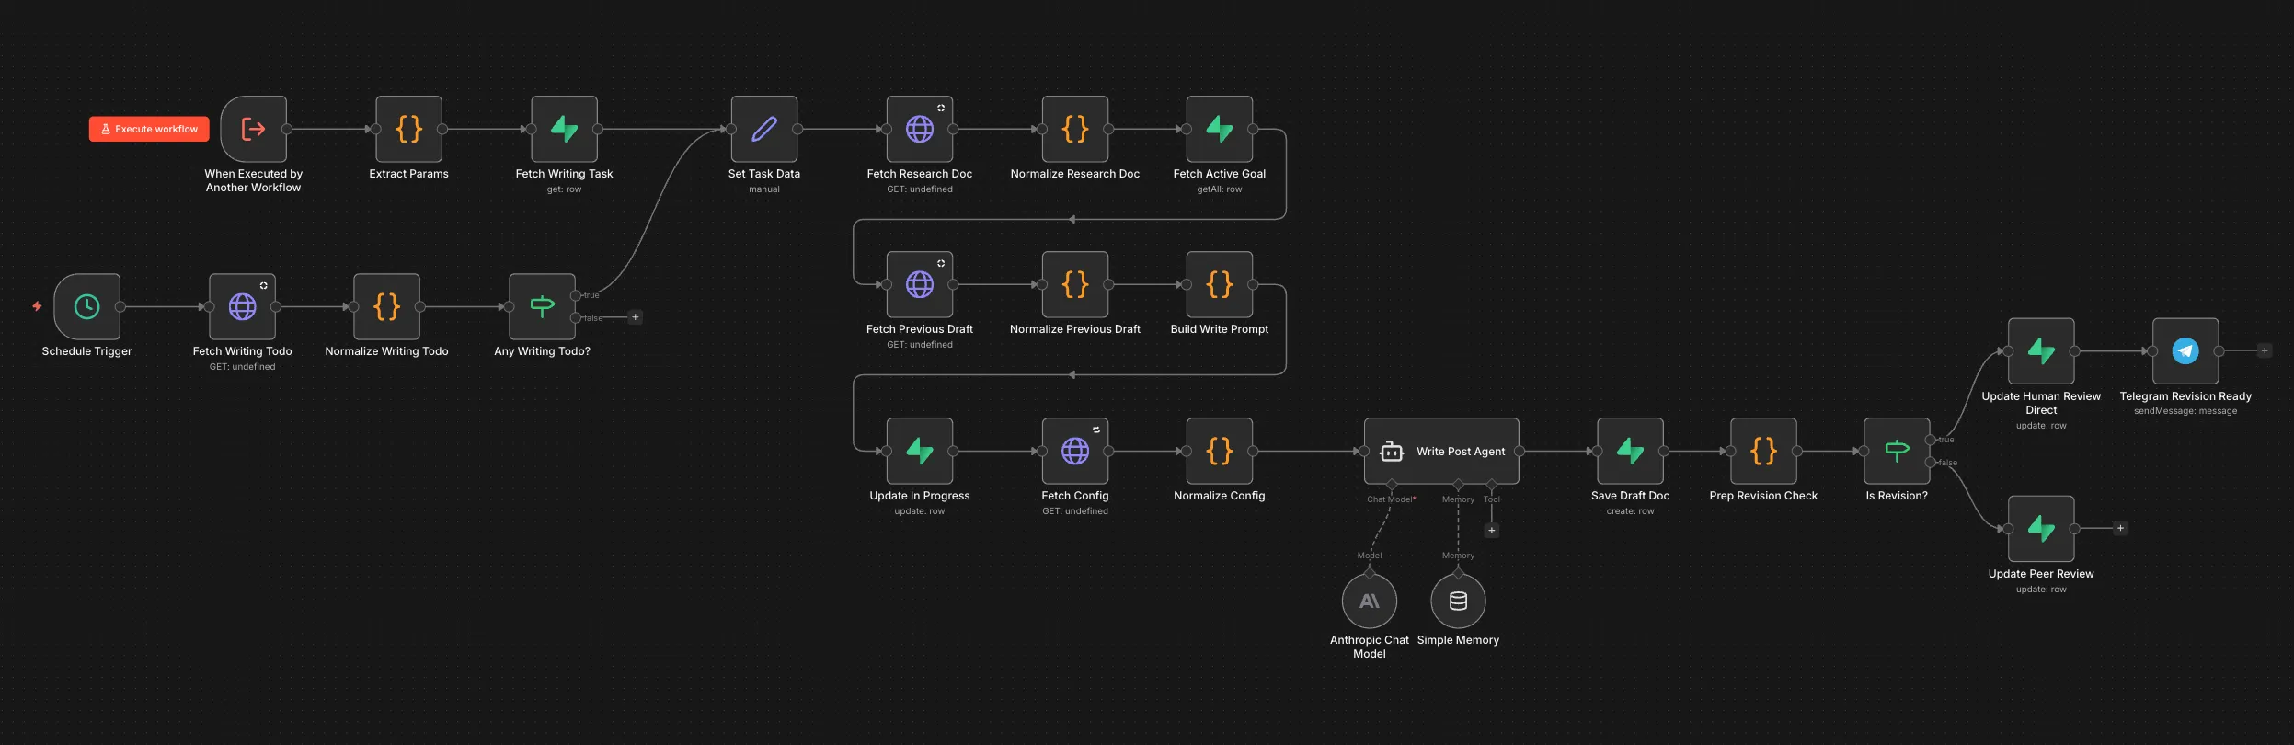Add node after Update Peer Review
The height and width of the screenshot is (745, 2294).
click(x=2120, y=528)
